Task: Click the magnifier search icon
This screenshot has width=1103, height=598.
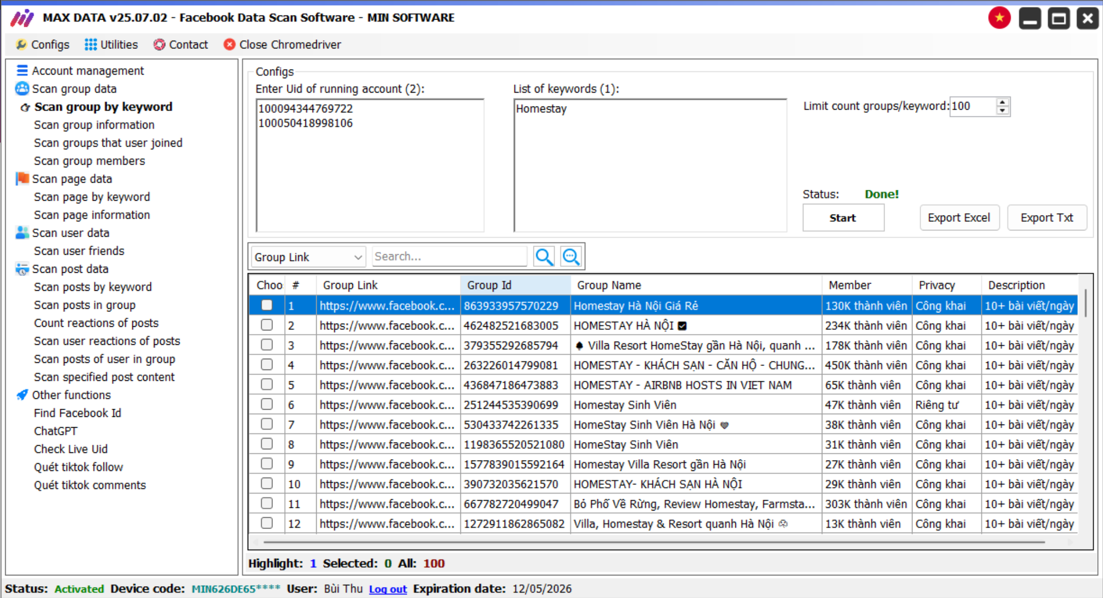Action: coord(544,256)
